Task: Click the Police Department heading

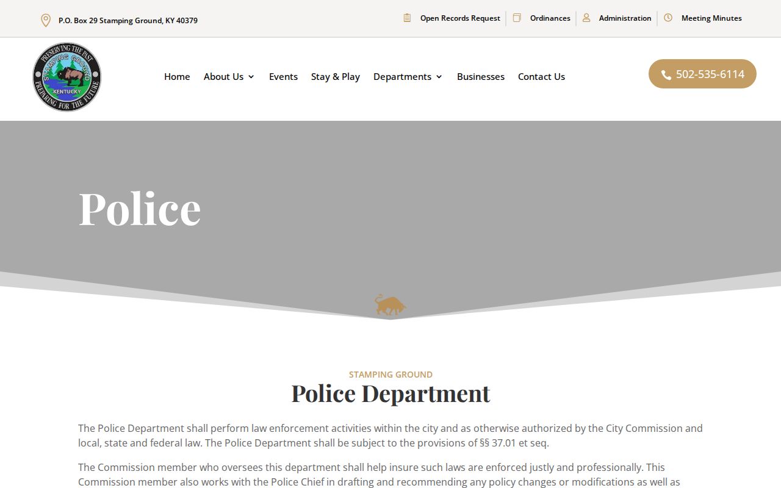Action: [390, 393]
